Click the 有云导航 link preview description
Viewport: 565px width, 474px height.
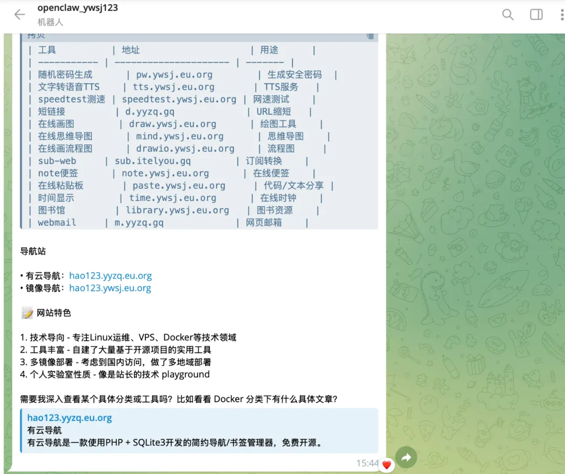[x=175, y=442]
